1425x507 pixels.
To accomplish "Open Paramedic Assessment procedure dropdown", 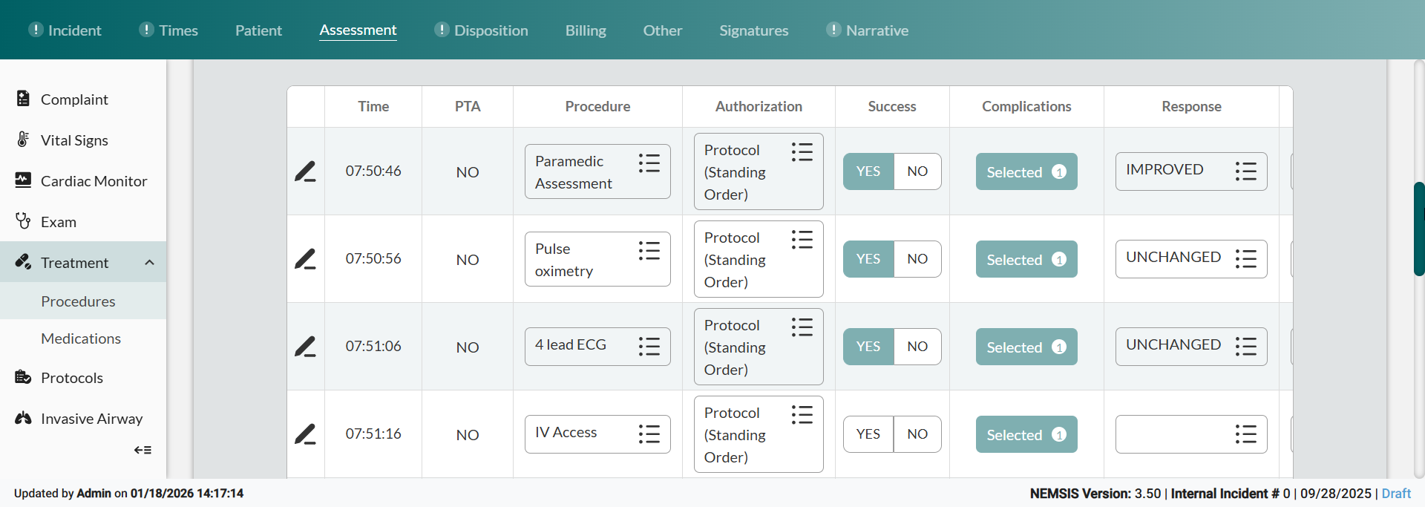I will coord(597,171).
